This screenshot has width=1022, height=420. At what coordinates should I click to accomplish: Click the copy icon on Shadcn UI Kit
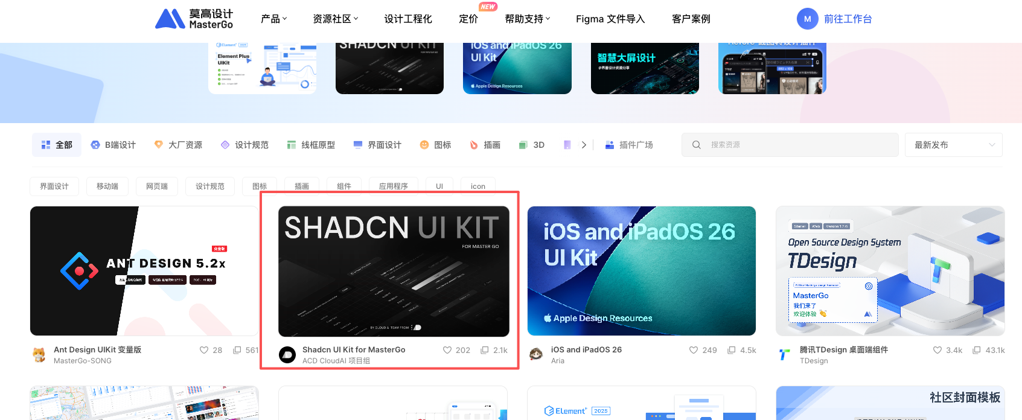[484, 350]
